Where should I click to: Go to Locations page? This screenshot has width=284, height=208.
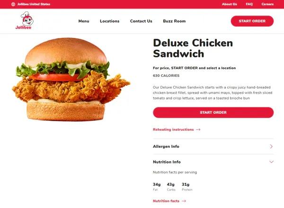110,21
